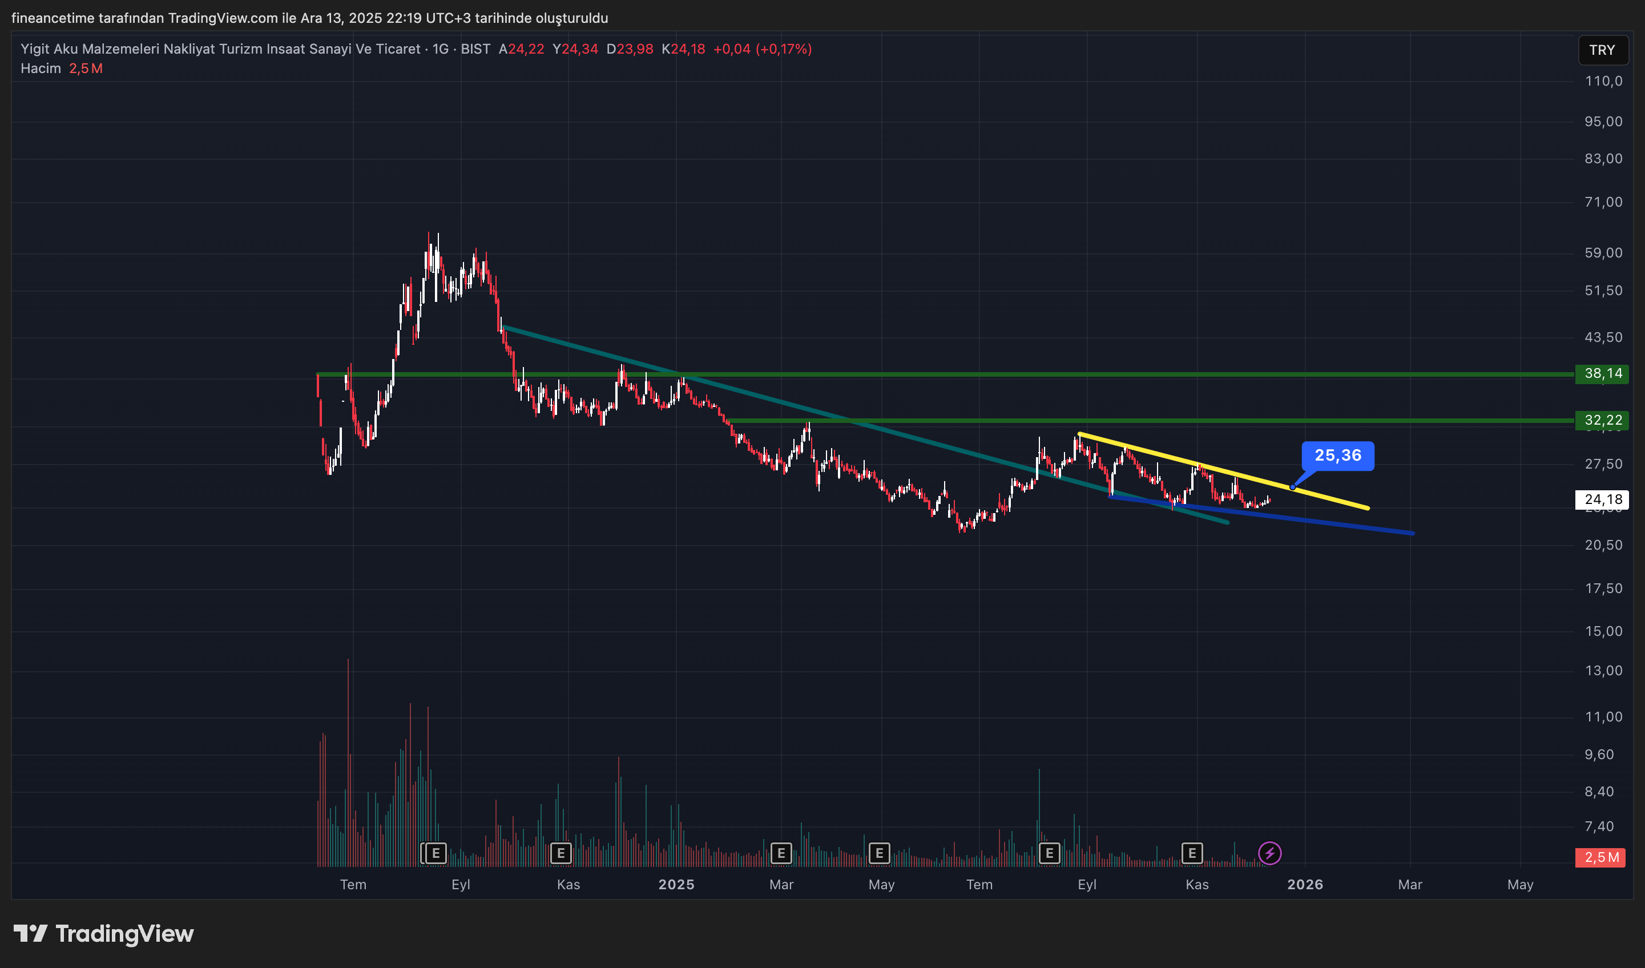Click the earnings E marker near Kas 2024
This screenshot has width=1645, height=968.
click(x=561, y=853)
